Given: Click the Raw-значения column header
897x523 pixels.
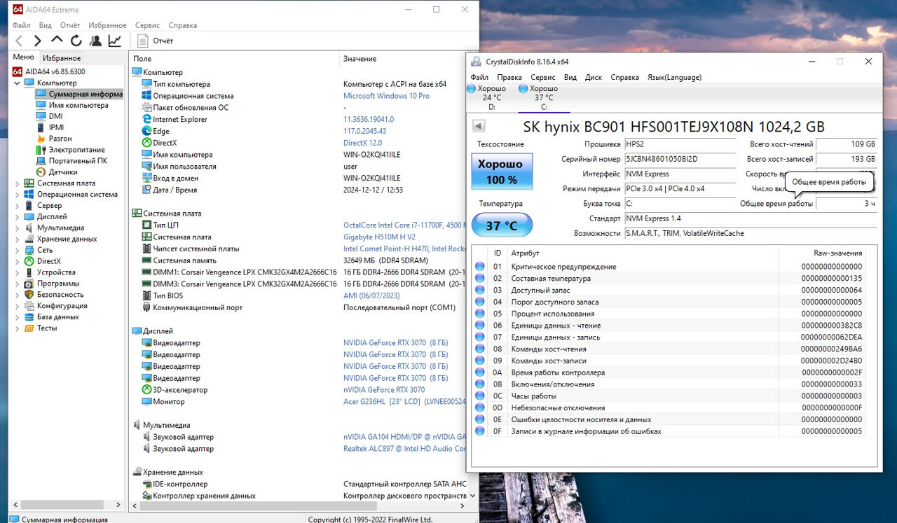Looking at the screenshot, I should [x=822, y=253].
